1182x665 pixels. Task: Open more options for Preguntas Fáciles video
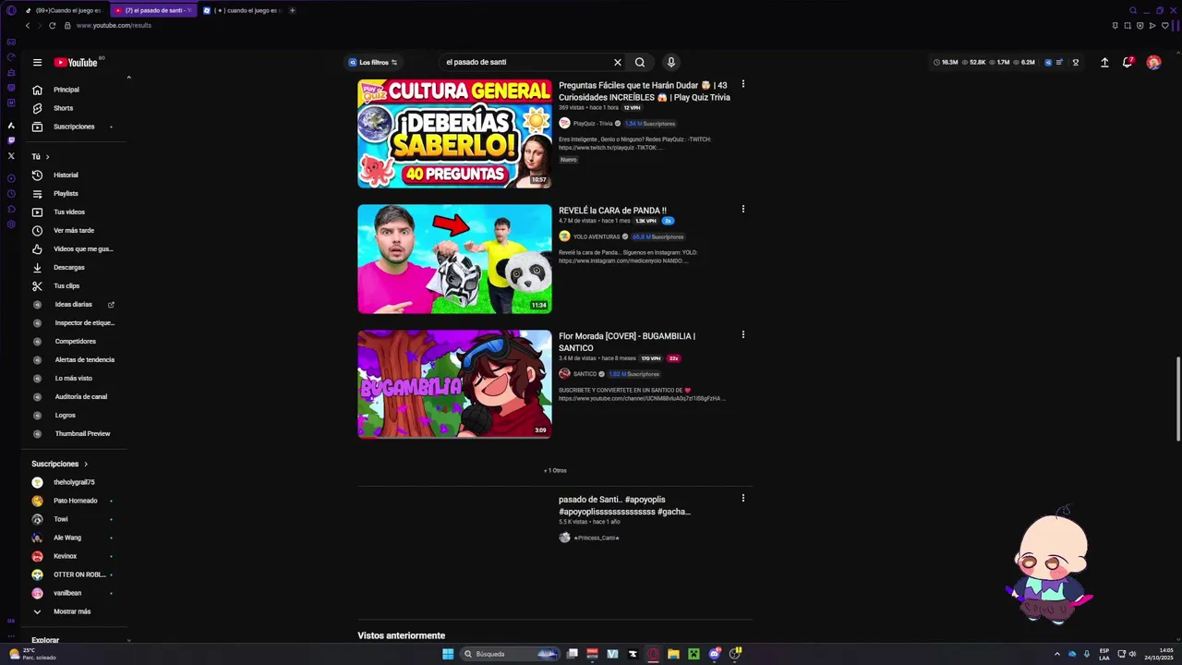click(742, 84)
